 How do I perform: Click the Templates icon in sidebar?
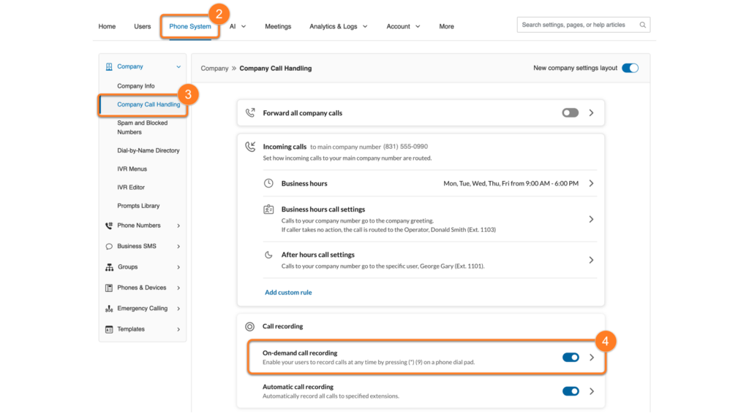click(x=109, y=329)
